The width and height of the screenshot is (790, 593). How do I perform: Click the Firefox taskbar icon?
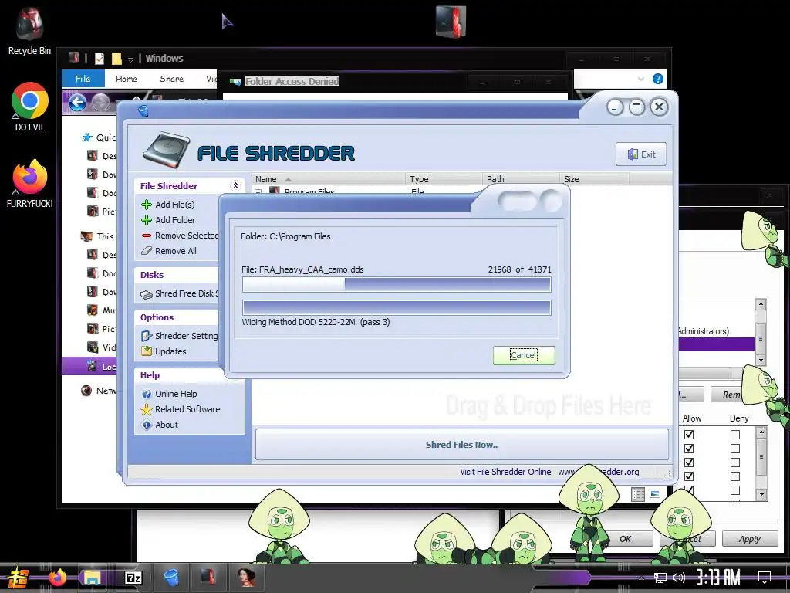(57, 578)
